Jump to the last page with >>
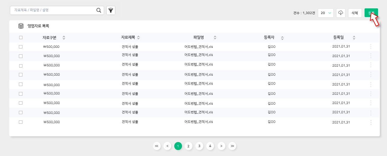Image resolution: width=387 pixels, height=156 pixels. pos(232,146)
